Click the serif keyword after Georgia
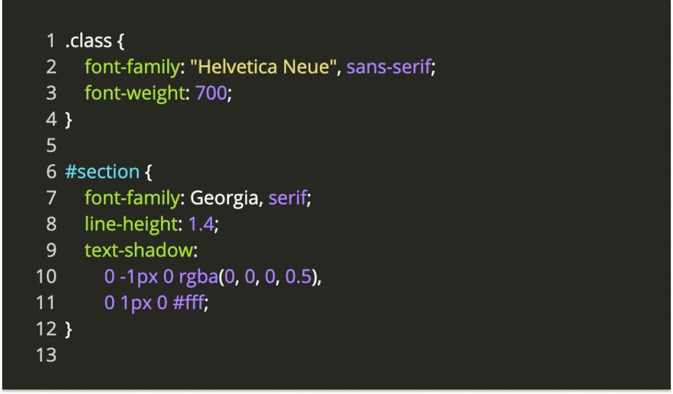The width and height of the screenshot is (673, 394). click(287, 198)
